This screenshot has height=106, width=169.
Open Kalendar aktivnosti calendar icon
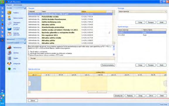pyautogui.click(x=9, y=34)
